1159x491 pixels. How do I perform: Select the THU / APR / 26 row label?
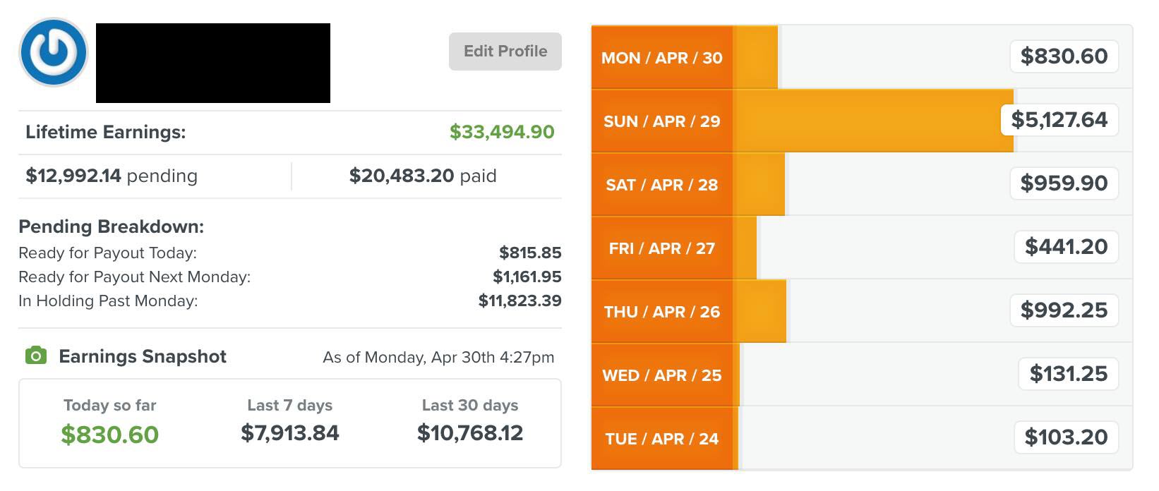[x=662, y=312]
